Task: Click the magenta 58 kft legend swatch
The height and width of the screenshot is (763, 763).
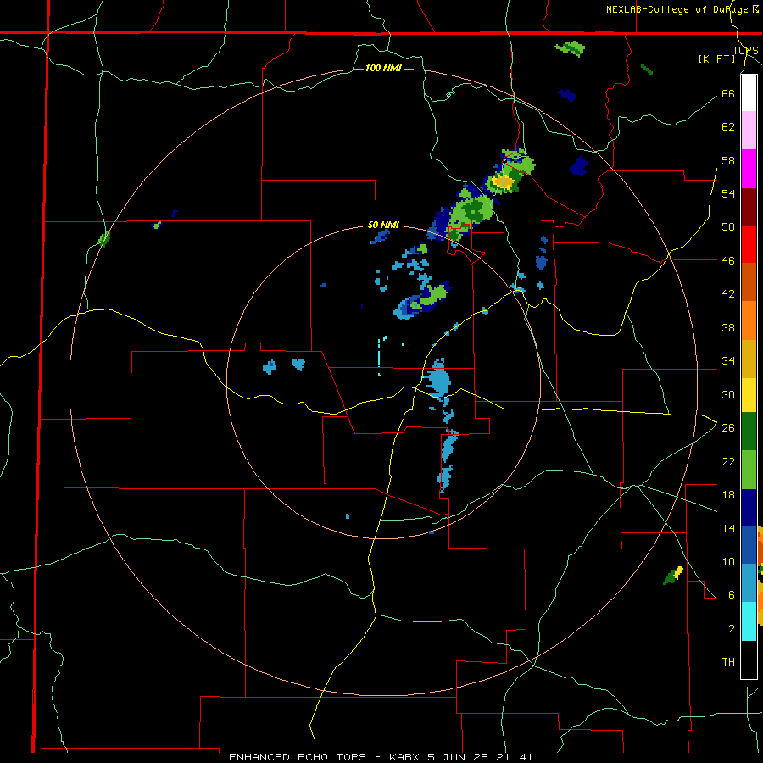Action: [x=749, y=169]
